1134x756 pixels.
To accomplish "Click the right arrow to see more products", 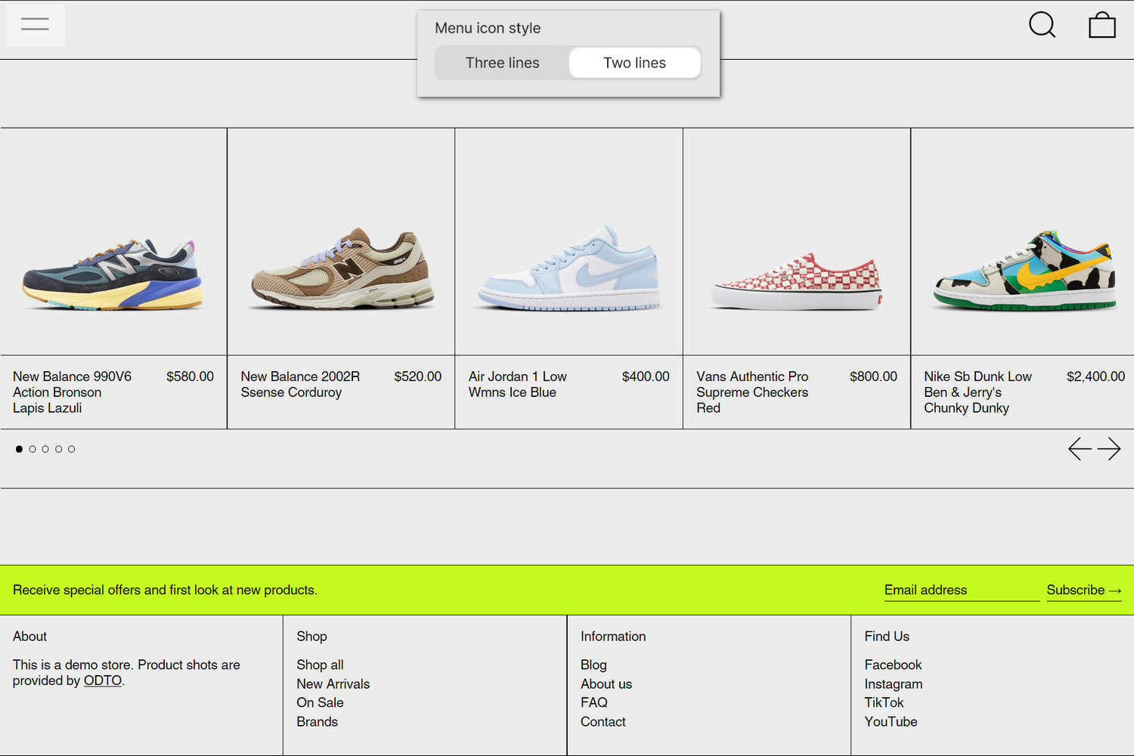I will 1111,448.
